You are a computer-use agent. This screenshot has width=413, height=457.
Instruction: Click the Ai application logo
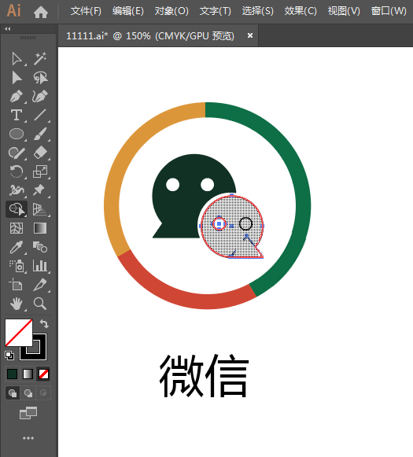13,11
